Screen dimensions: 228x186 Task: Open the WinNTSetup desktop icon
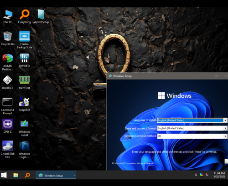pos(41,16)
